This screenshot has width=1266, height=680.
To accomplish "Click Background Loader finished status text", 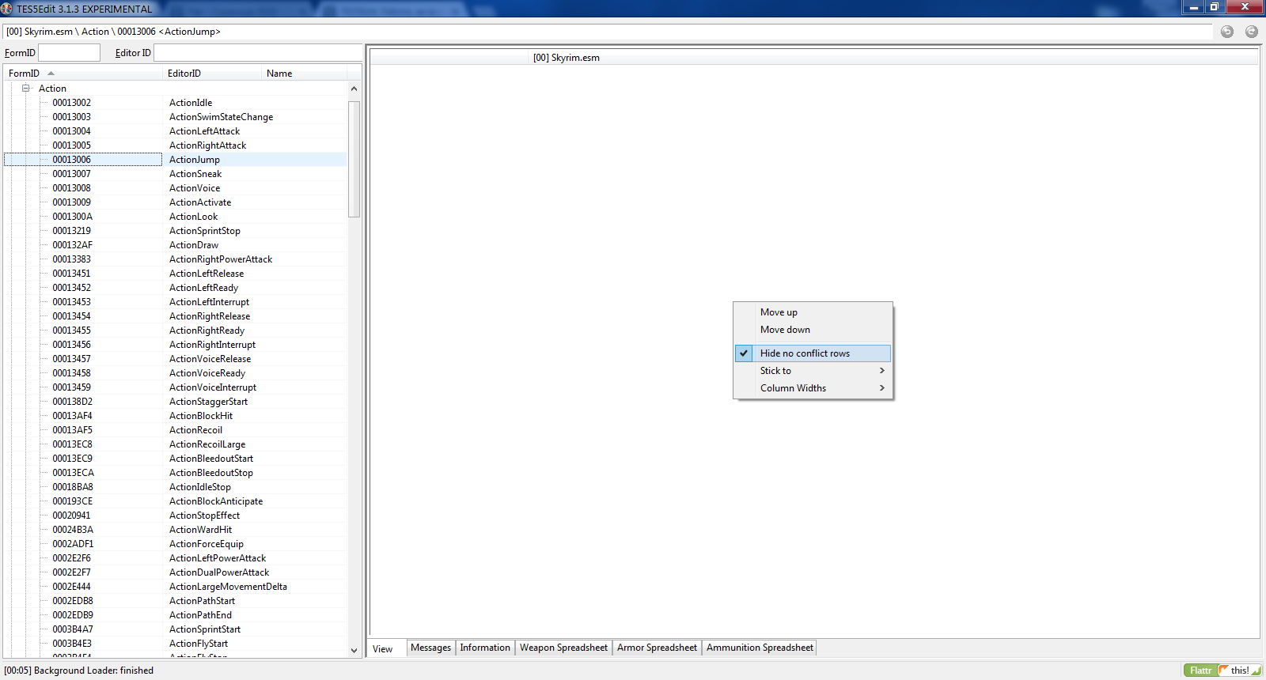I will coord(79,671).
